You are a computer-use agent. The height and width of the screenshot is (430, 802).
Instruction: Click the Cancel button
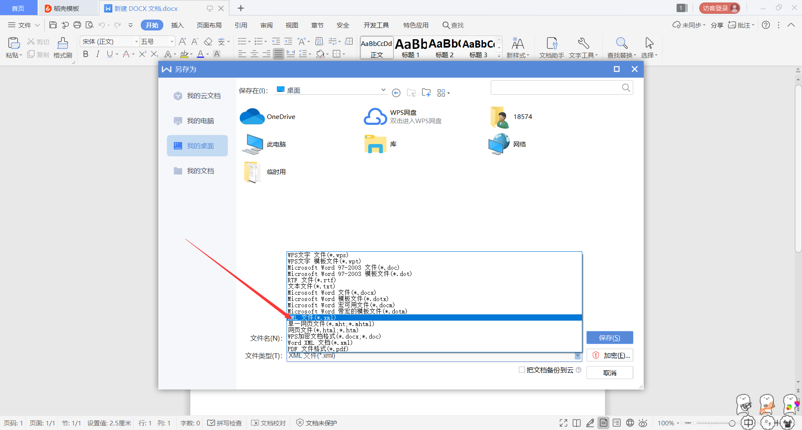pos(609,373)
